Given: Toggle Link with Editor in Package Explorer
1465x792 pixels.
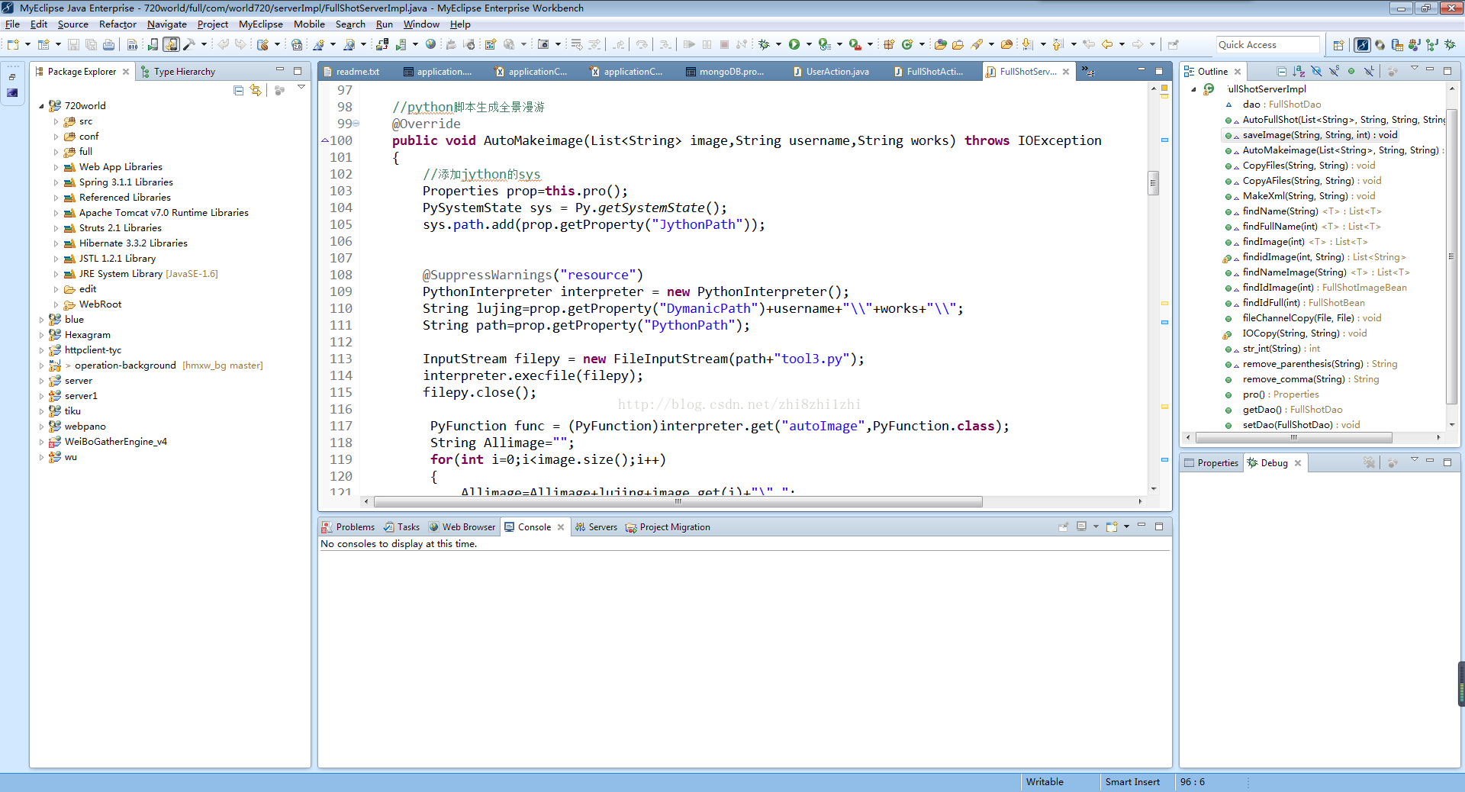Looking at the screenshot, I should point(256,90).
